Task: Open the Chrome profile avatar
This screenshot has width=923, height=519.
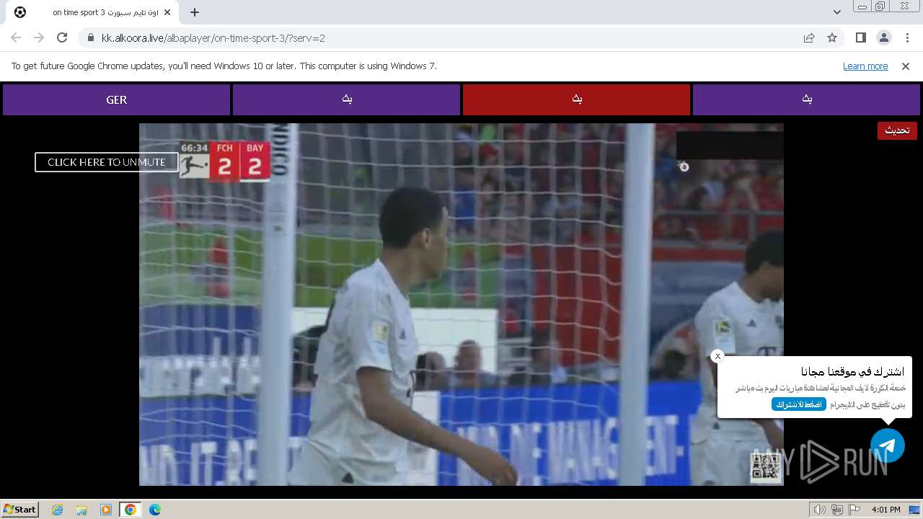Action: pos(883,37)
